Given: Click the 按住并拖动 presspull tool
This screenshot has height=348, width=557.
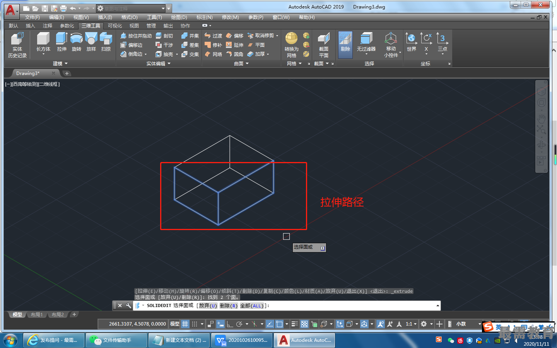Looking at the screenshot, I should pyautogui.click(x=136, y=36).
